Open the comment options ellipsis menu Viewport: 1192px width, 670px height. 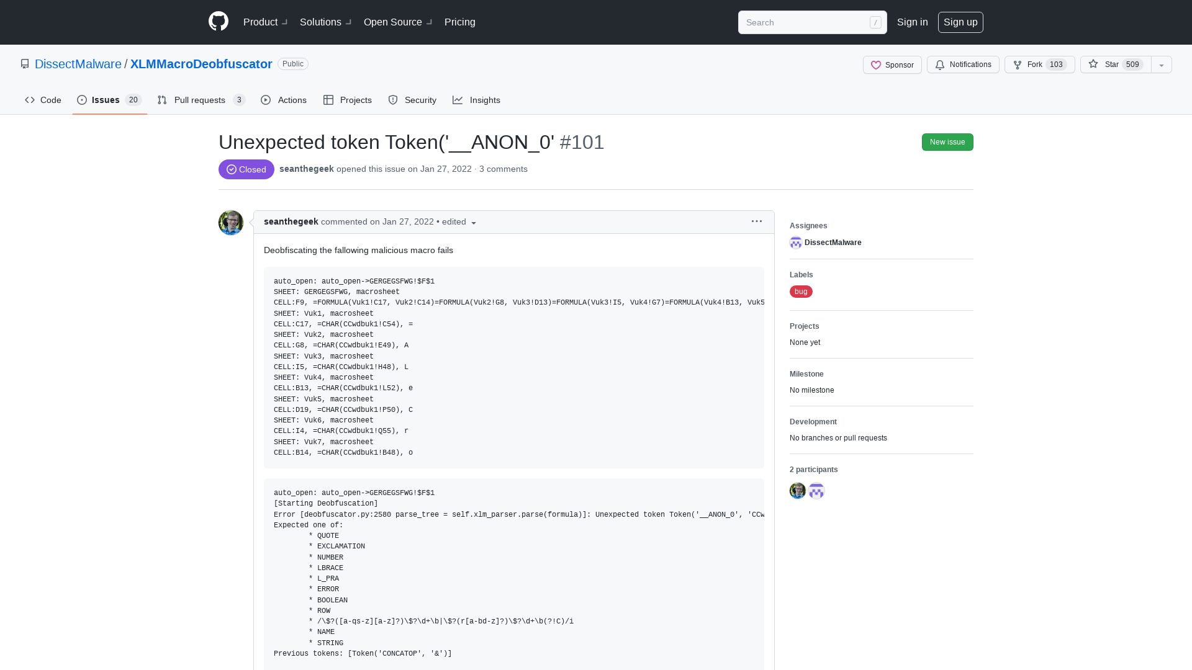(x=757, y=221)
